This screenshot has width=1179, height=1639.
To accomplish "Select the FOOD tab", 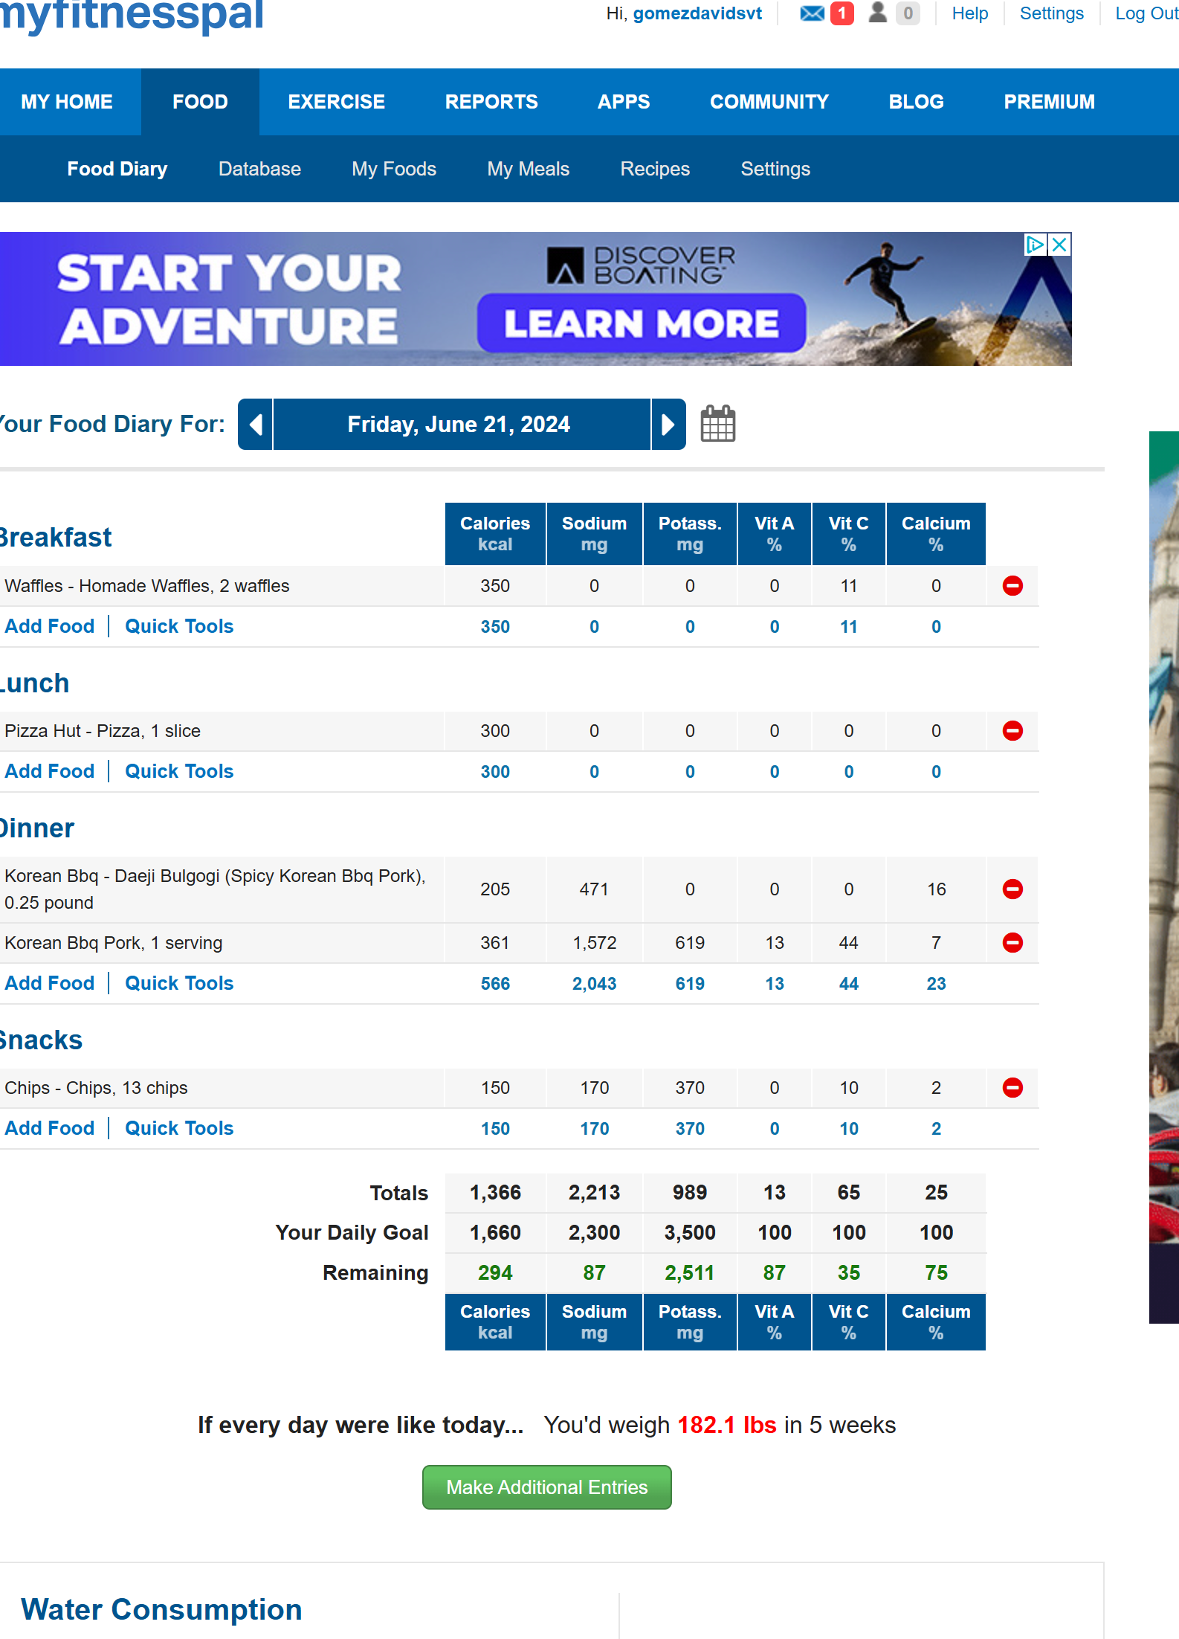I will pos(200,102).
